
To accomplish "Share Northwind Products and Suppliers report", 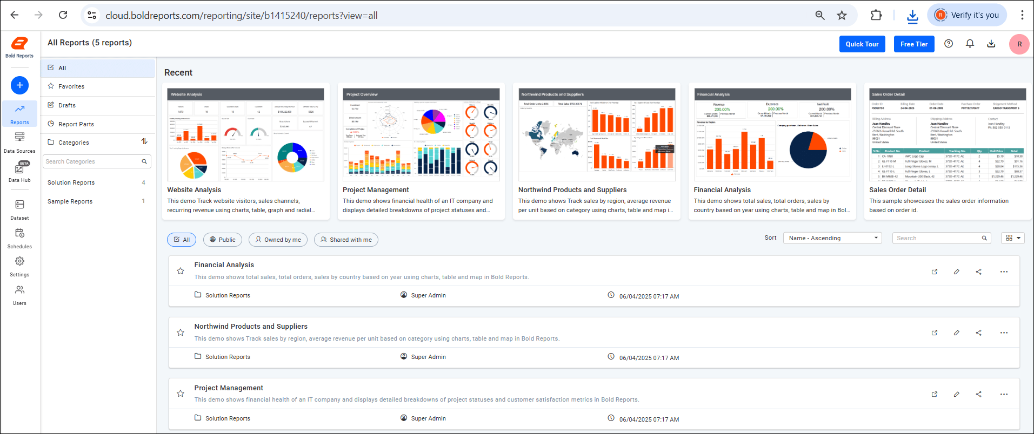I will [979, 333].
